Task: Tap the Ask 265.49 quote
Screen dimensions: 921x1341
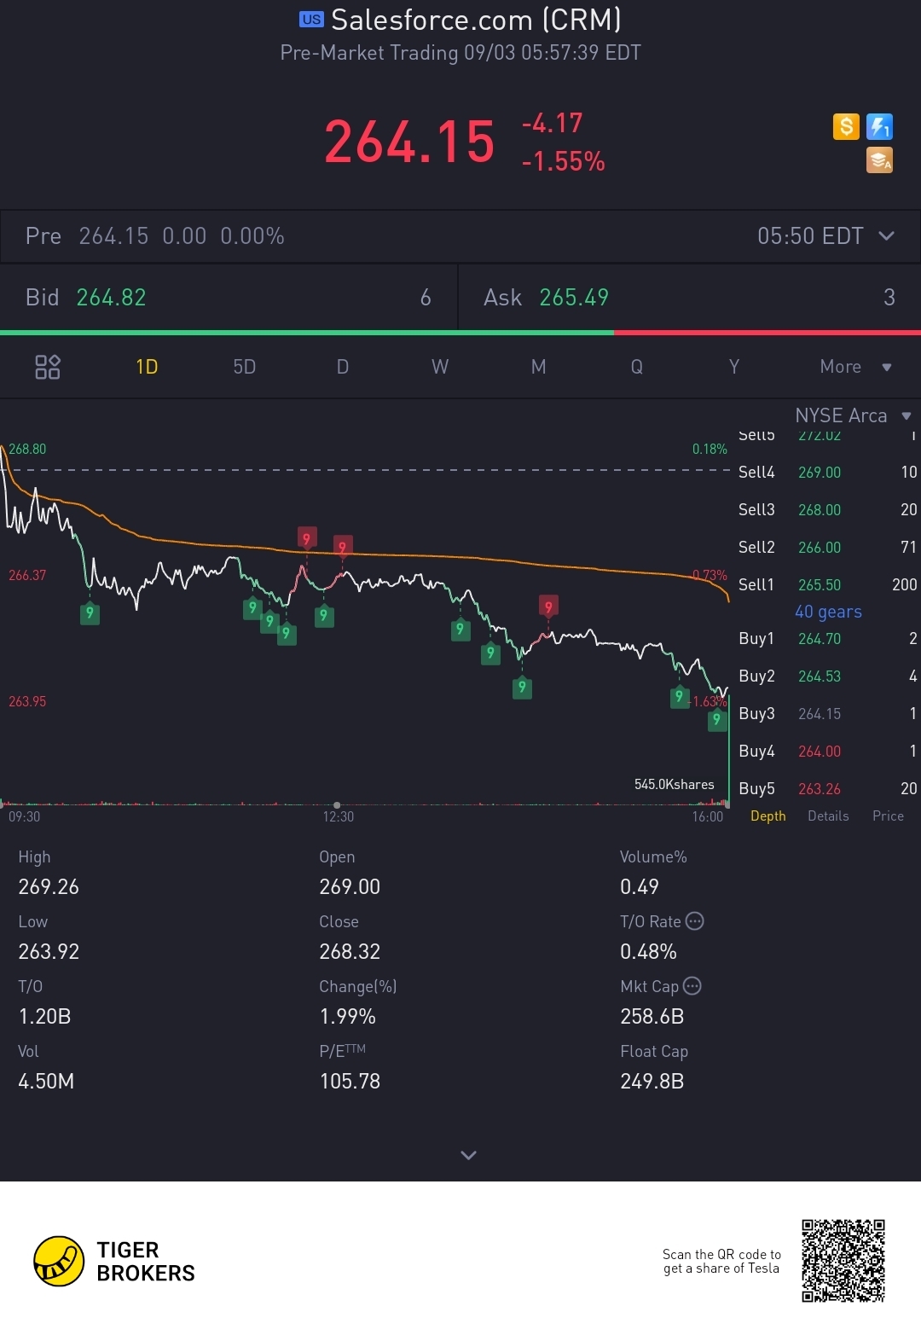Action: (690, 297)
